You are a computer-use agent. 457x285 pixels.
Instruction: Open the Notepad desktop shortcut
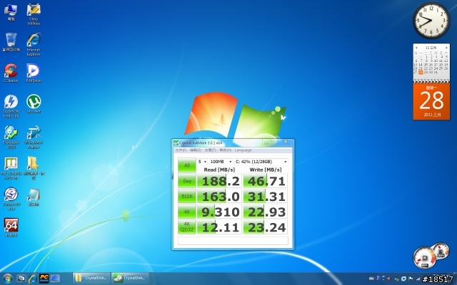(34, 197)
